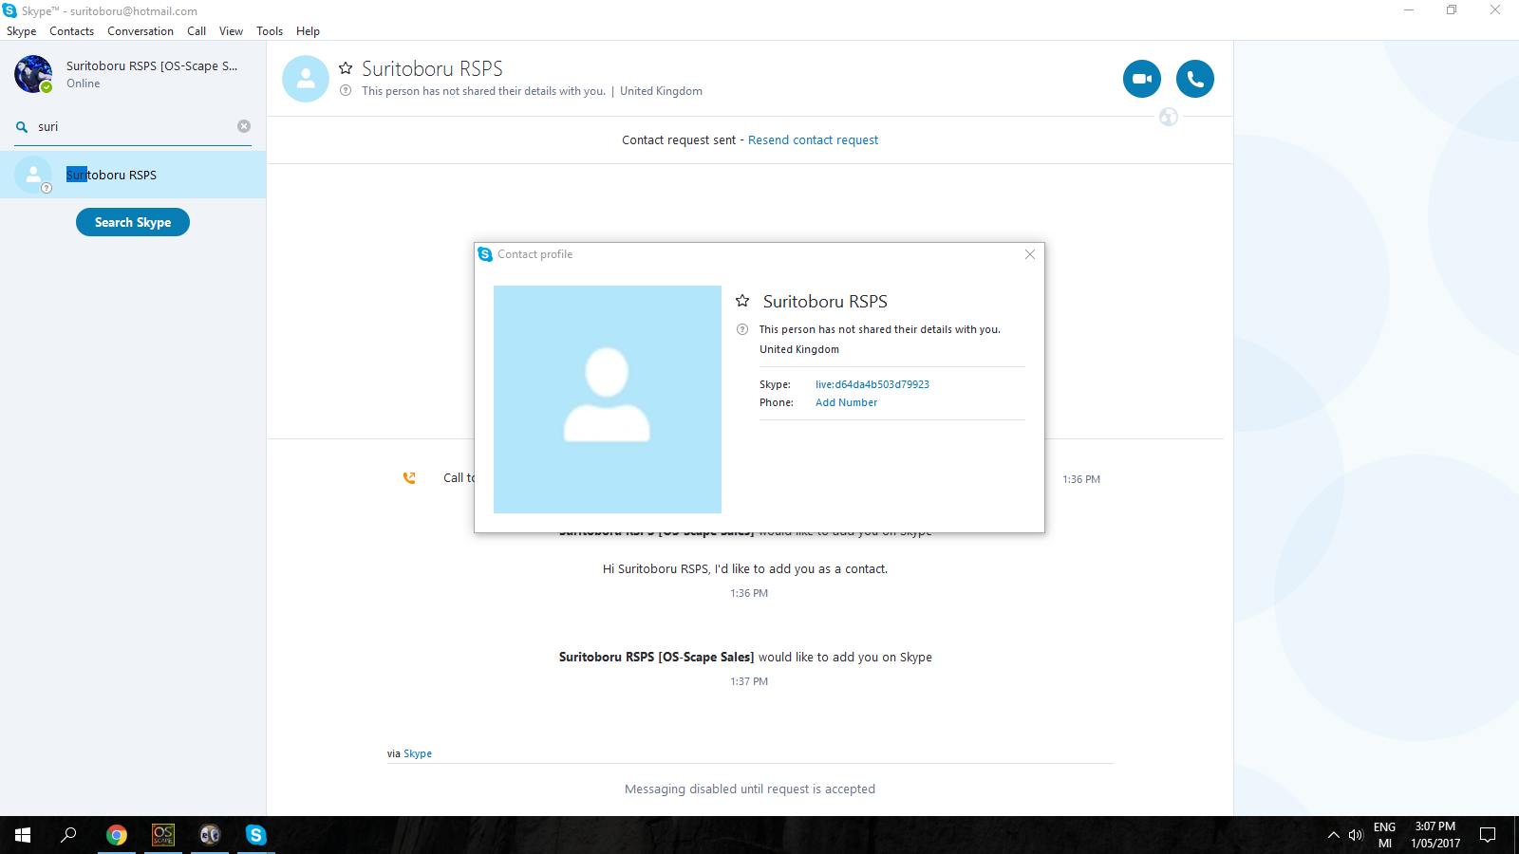Click your display name Suritoboru RSPS [OS-Scape S...
Image resolution: width=1519 pixels, height=854 pixels.
[x=152, y=65]
